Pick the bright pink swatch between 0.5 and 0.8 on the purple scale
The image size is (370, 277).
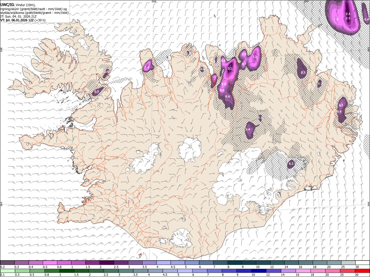click(50, 263)
